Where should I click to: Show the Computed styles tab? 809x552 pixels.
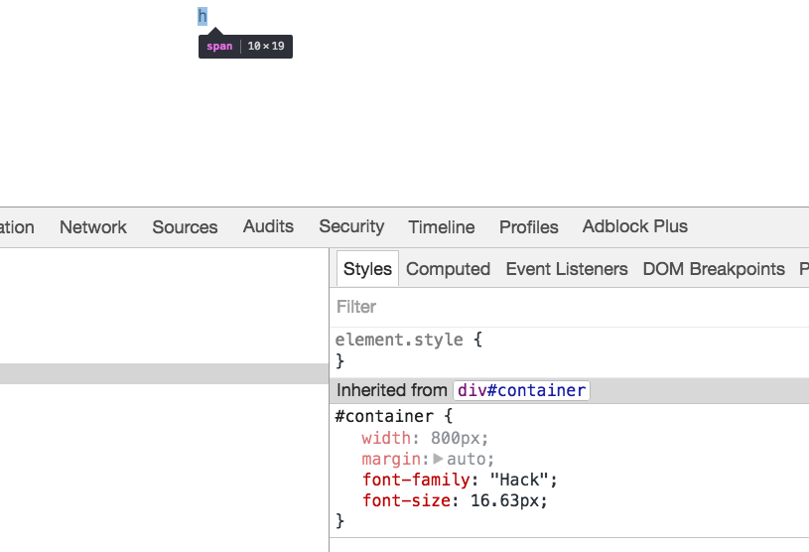[448, 269]
